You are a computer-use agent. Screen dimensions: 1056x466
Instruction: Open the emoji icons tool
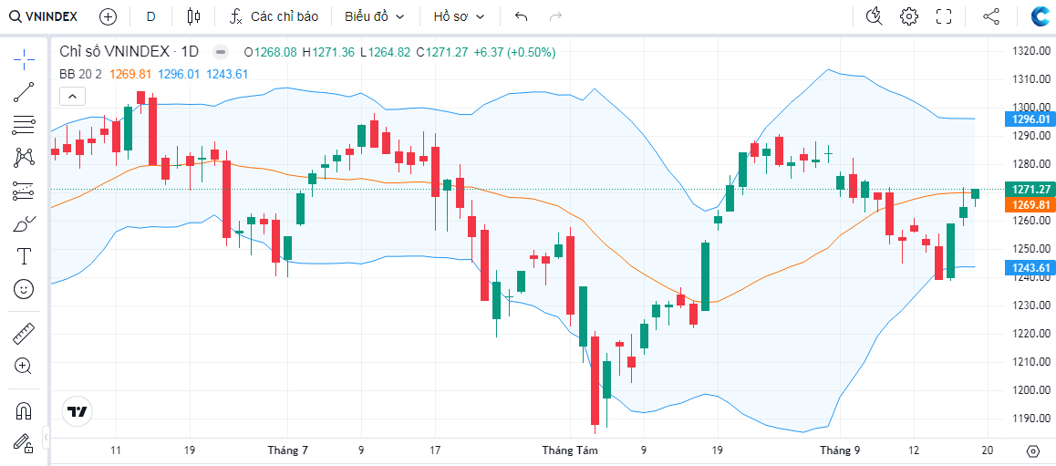(25, 290)
